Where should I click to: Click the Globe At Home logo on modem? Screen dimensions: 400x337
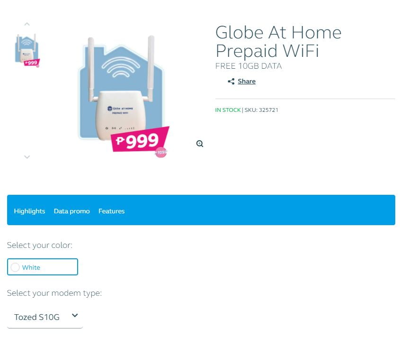120,110
